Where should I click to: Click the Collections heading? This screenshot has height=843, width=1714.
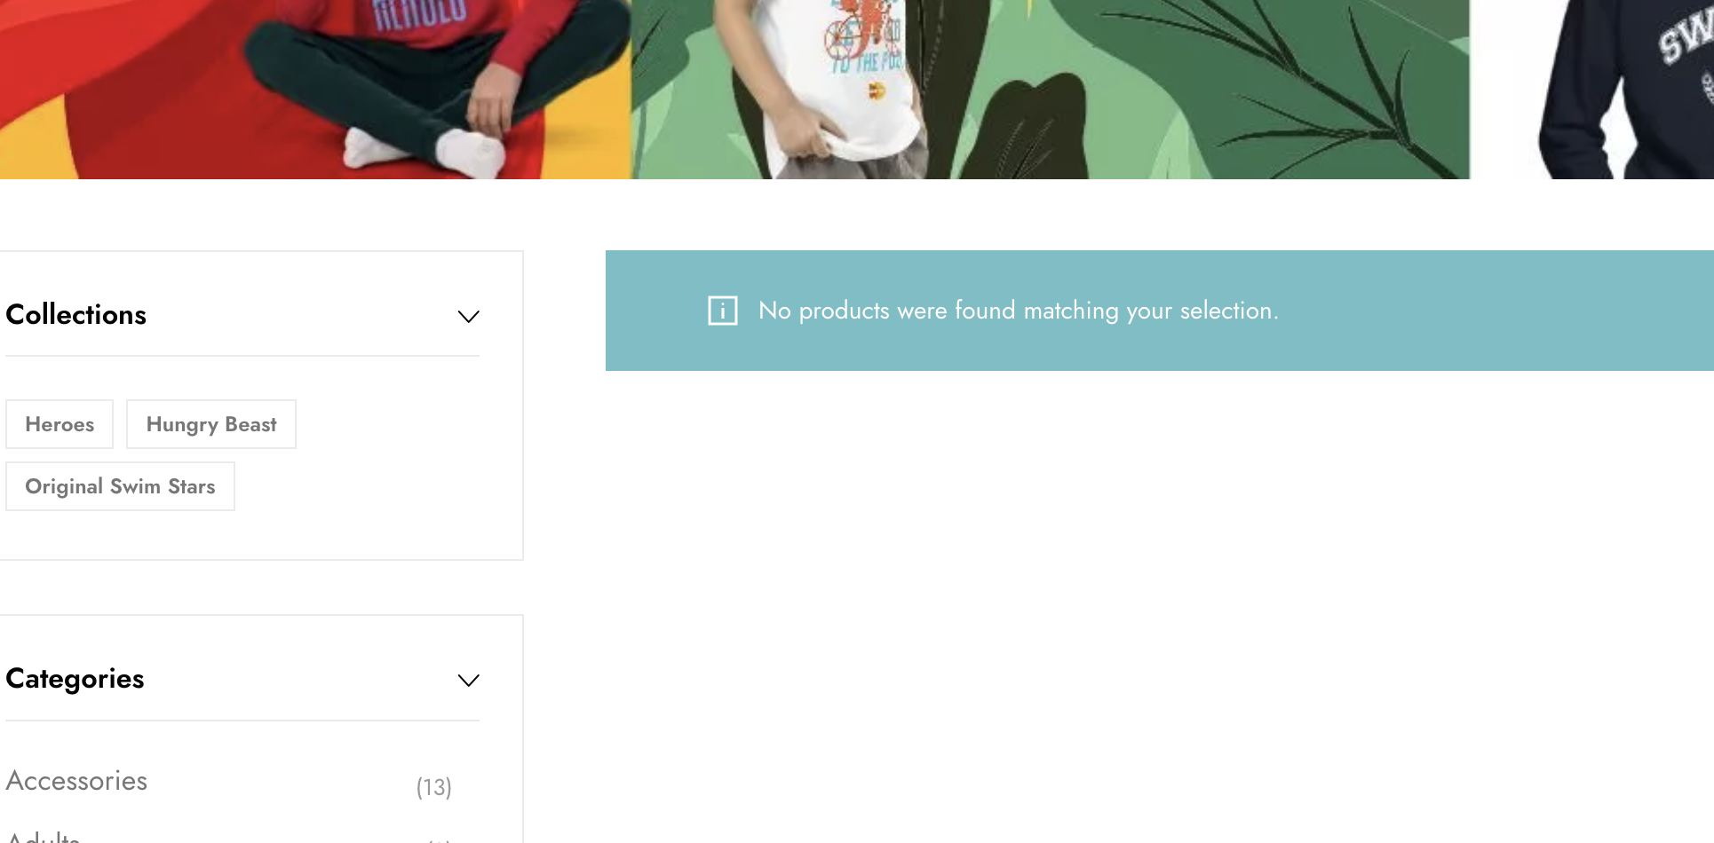click(x=76, y=314)
